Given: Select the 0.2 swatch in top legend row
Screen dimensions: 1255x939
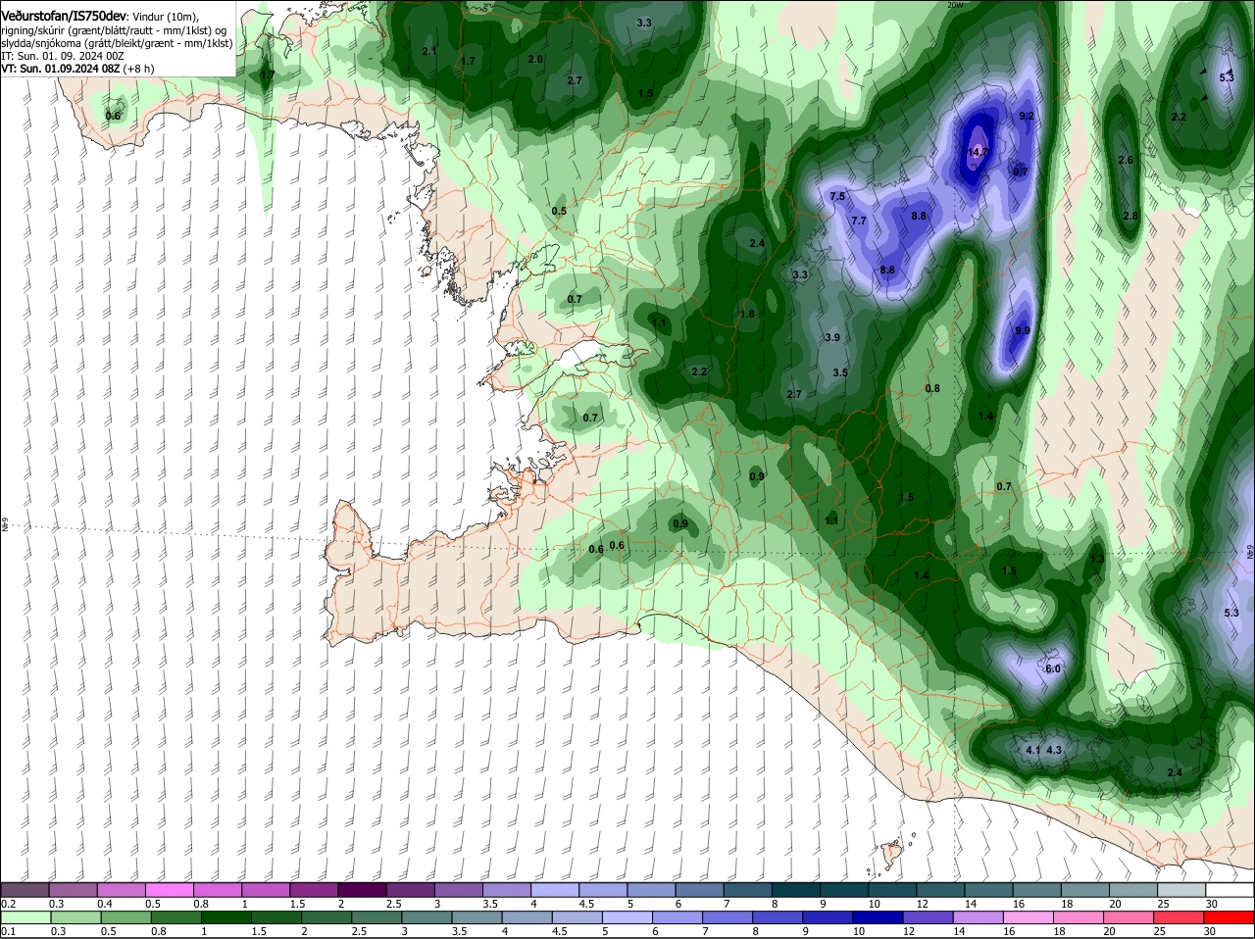Looking at the screenshot, I should (25, 890).
